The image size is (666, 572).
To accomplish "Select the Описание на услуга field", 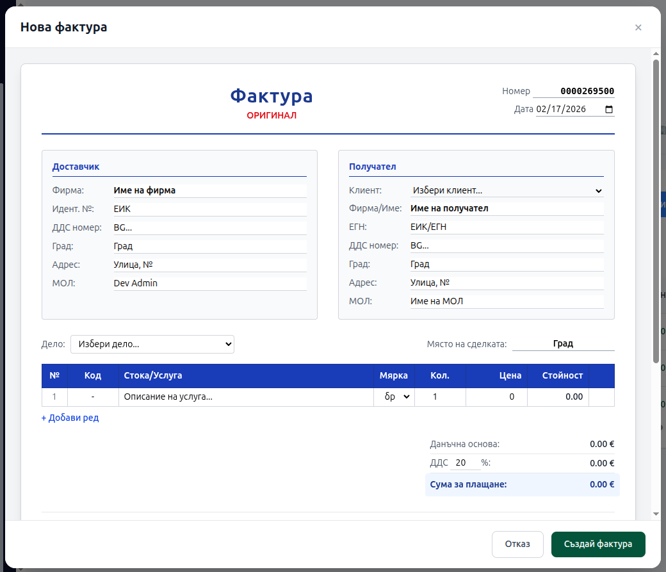I will (246, 396).
